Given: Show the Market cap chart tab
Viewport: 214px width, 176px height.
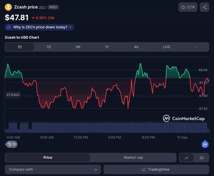Looking at the screenshot, I should click(x=133, y=157).
